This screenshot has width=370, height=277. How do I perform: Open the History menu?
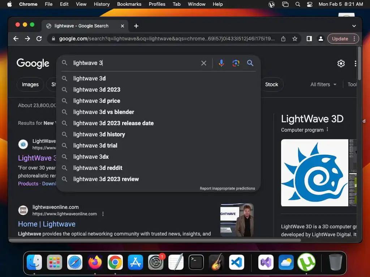coord(102,4)
